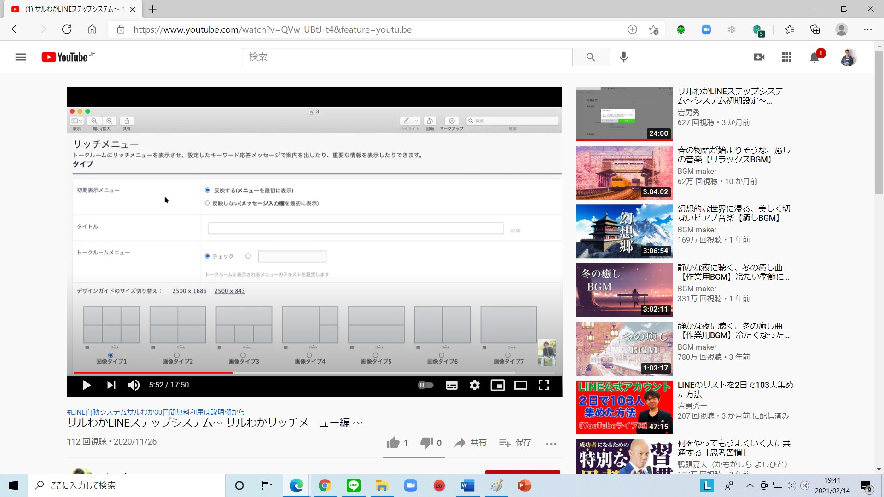Open 春の物語が始まりそうな video title

pyautogui.click(x=734, y=155)
